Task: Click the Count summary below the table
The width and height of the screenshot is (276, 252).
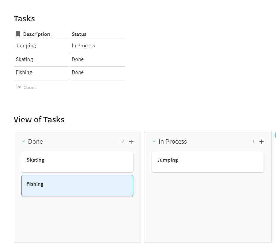Action: click(x=27, y=88)
